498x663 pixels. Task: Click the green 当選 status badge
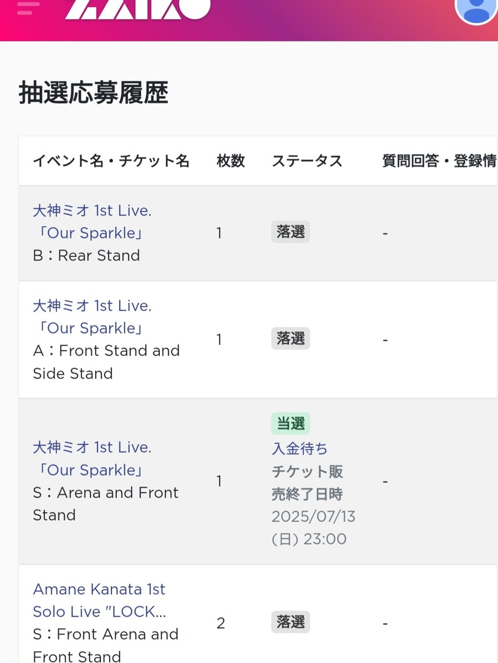(x=290, y=424)
